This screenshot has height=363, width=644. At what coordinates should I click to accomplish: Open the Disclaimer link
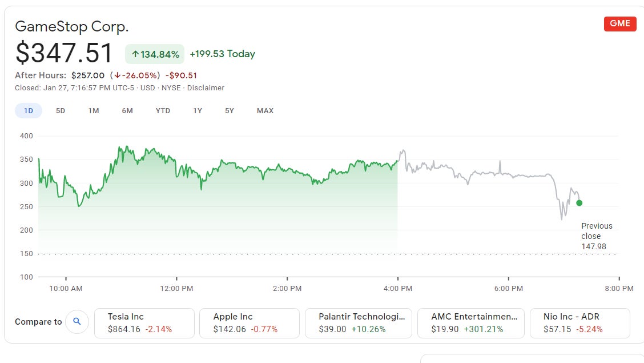coord(206,87)
